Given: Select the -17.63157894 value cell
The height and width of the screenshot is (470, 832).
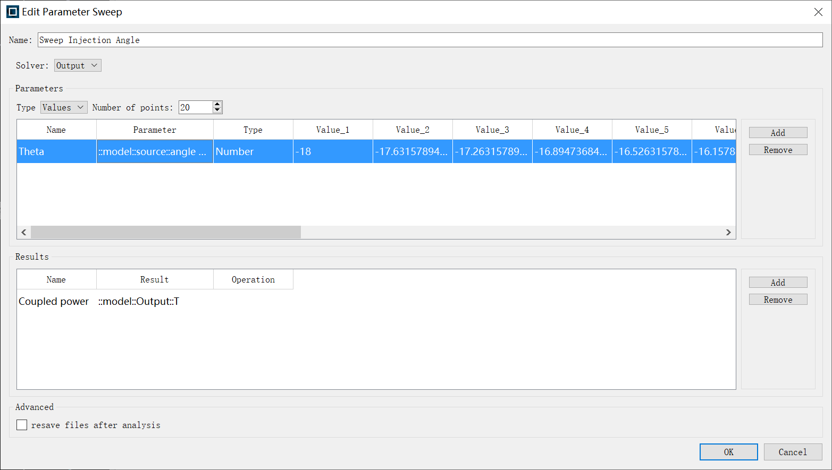Looking at the screenshot, I should pos(413,151).
